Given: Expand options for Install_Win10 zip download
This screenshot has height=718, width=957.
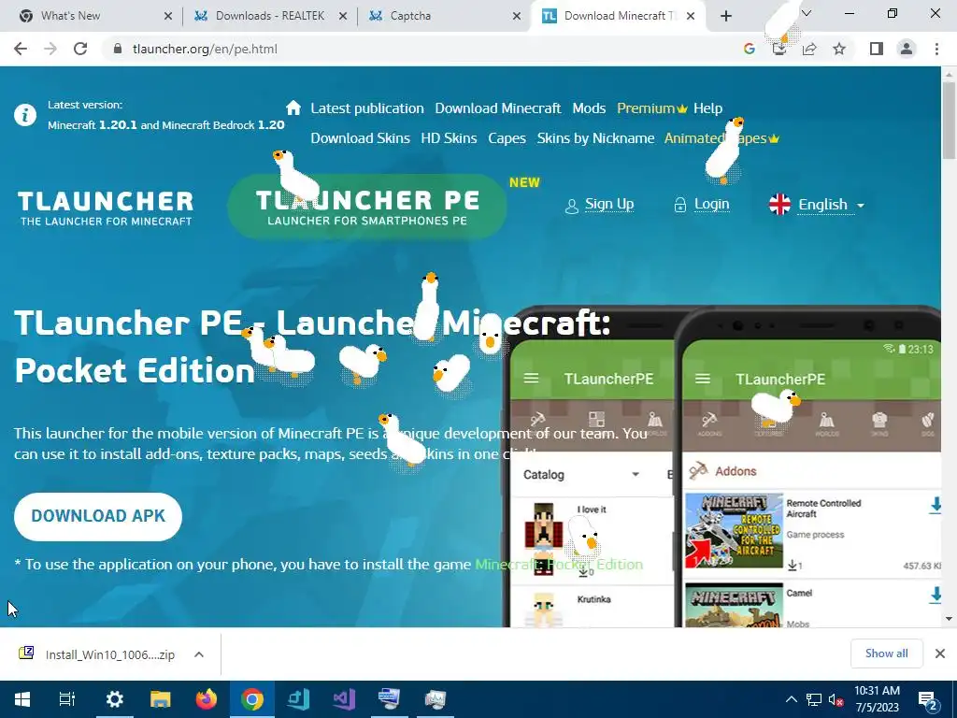Looking at the screenshot, I should (x=199, y=654).
